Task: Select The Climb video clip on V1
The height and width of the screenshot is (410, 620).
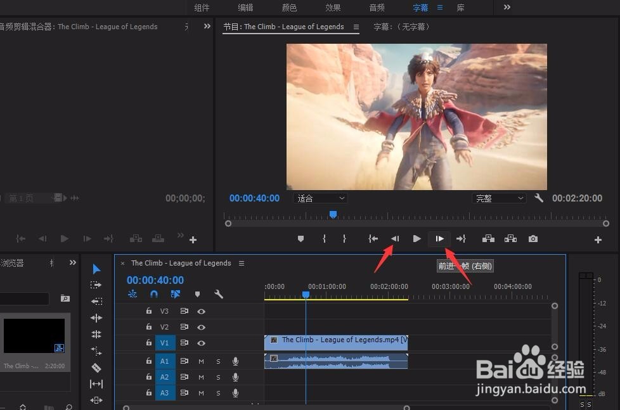Action: 336,342
